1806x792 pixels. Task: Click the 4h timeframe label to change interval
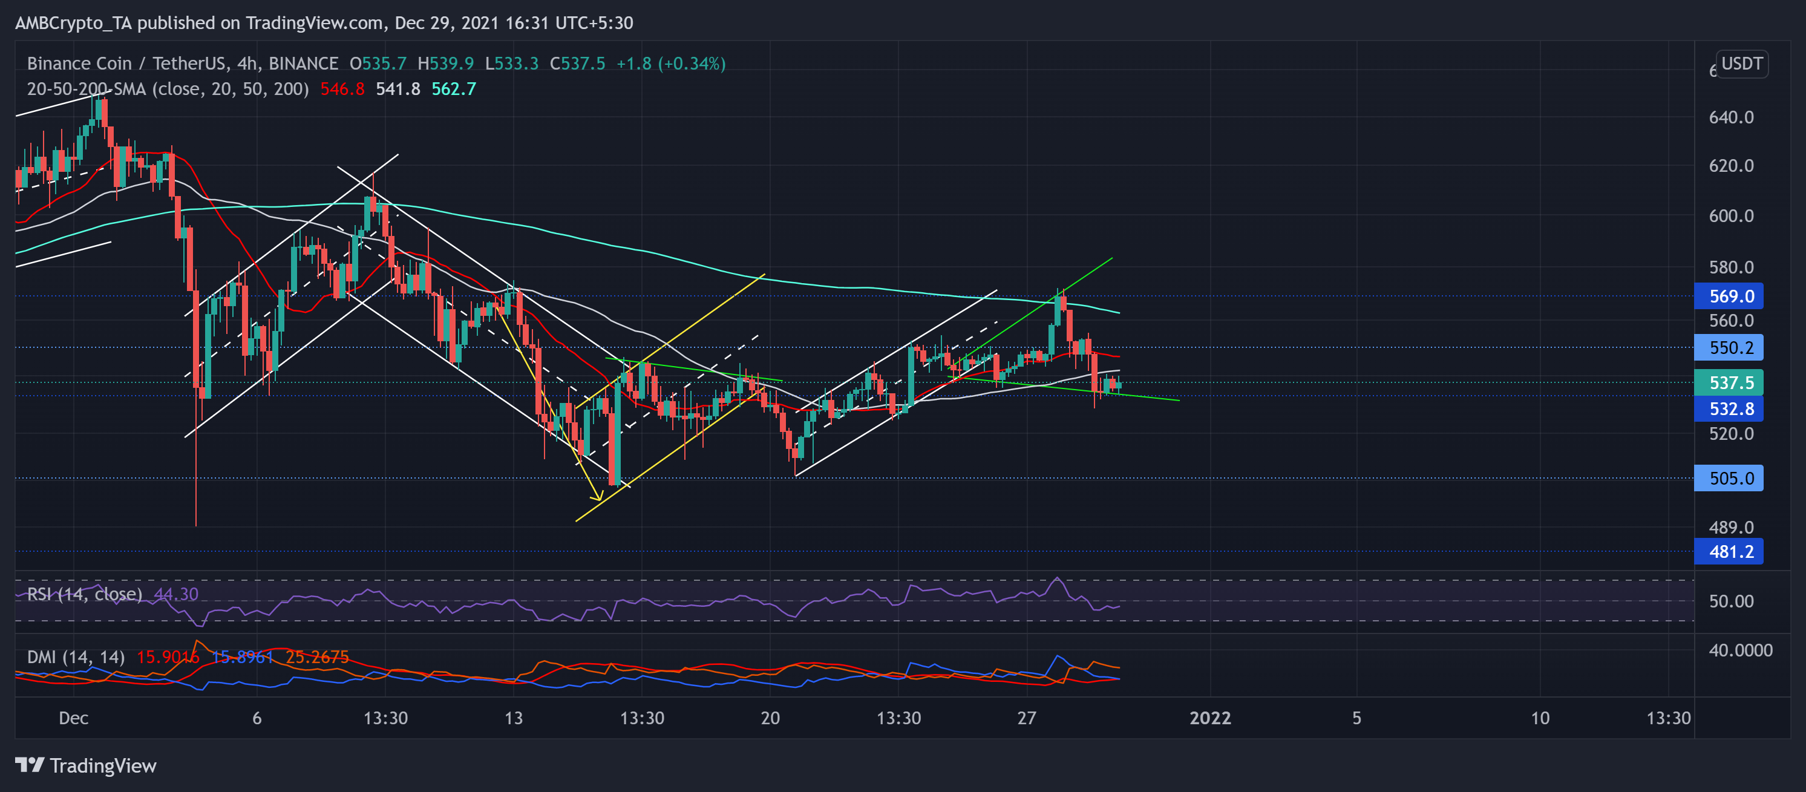tap(250, 63)
